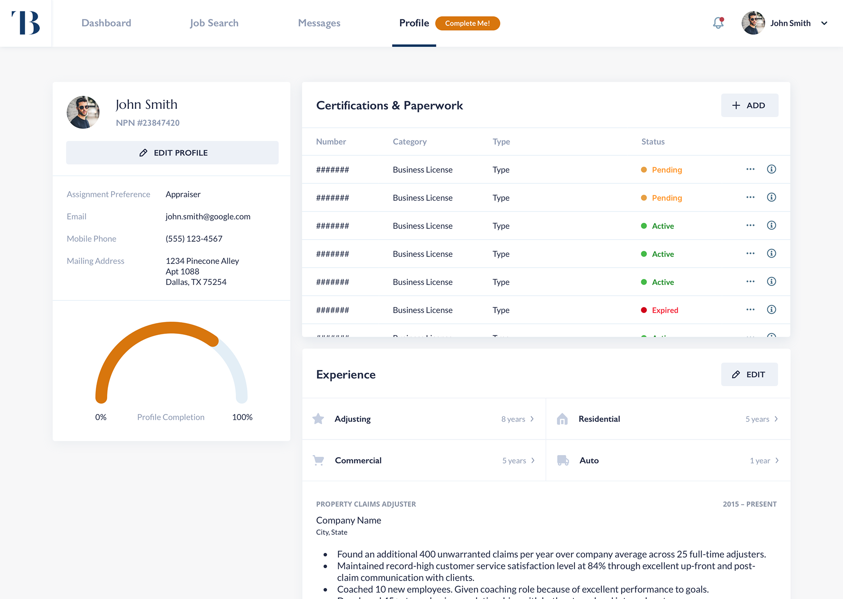Open three-dot menu on first Pending row
The image size is (843, 599).
(x=750, y=169)
